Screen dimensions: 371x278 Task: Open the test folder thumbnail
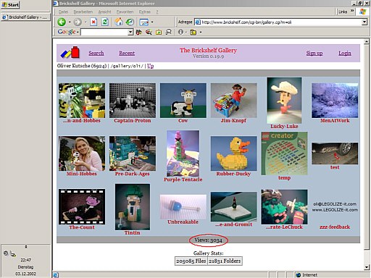(335, 153)
